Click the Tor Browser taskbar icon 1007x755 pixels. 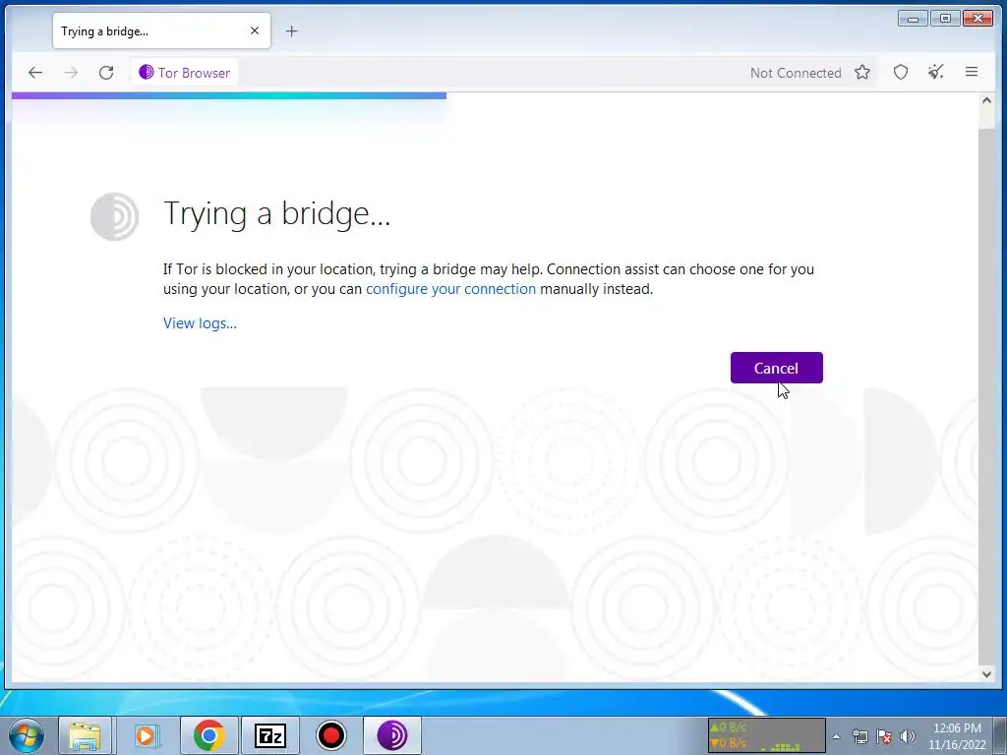coord(392,735)
